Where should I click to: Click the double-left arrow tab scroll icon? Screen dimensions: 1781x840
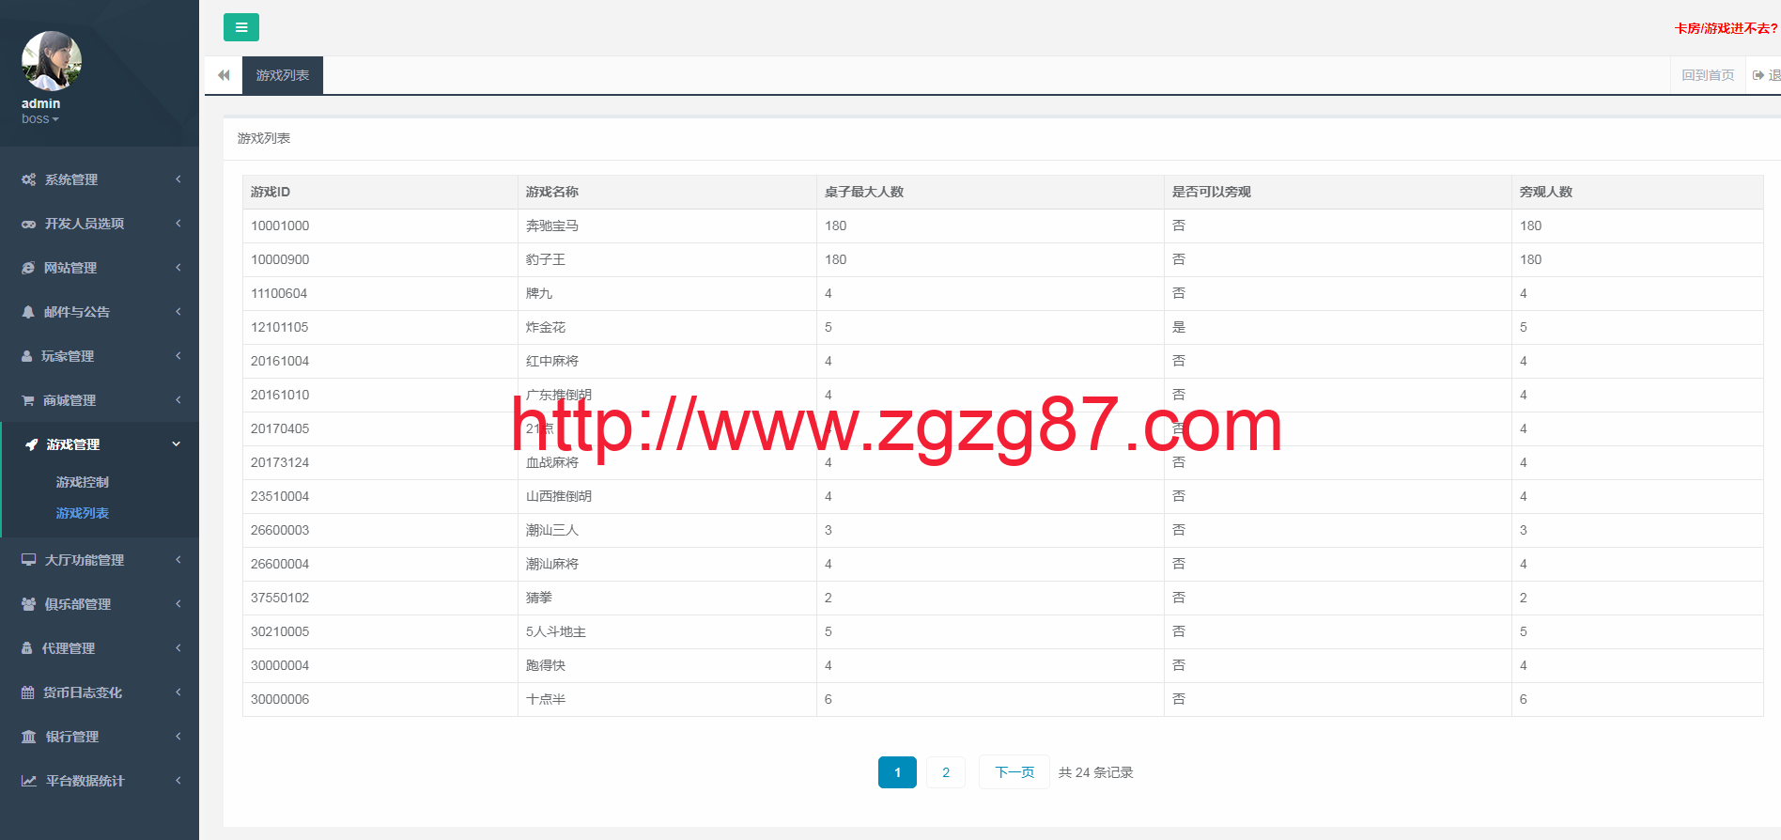pos(224,75)
